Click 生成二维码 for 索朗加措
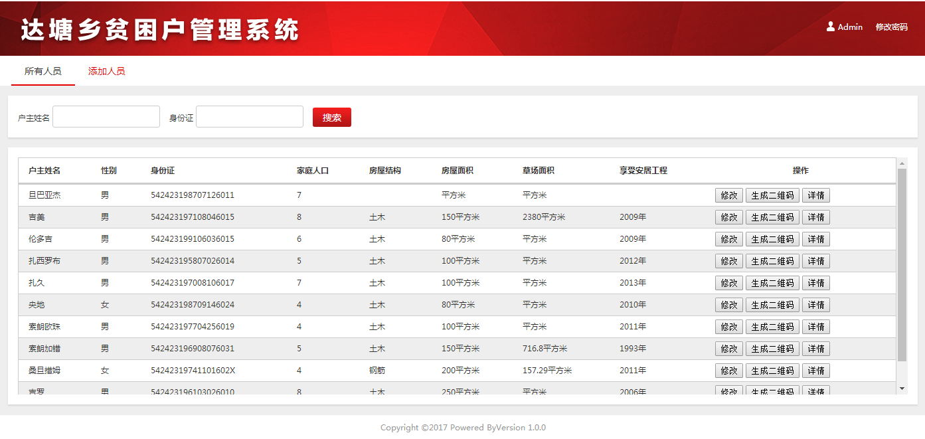 [772, 349]
